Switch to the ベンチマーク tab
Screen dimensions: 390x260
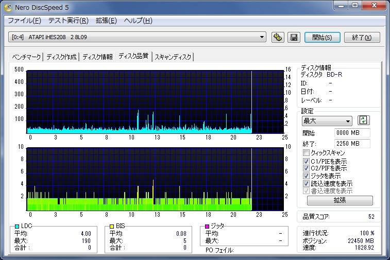(26, 57)
